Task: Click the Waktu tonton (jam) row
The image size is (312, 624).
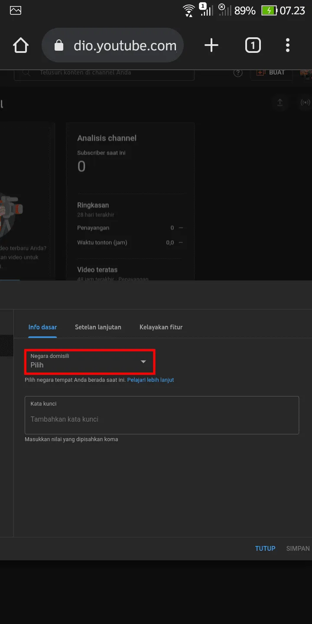Action: pyautogui.click(x=130, y=243)
